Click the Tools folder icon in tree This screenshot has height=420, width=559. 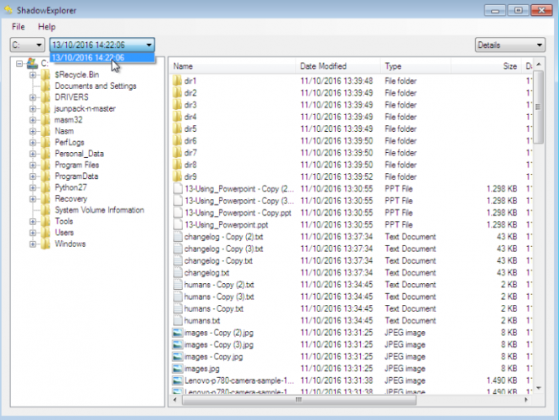click(45, 221)
